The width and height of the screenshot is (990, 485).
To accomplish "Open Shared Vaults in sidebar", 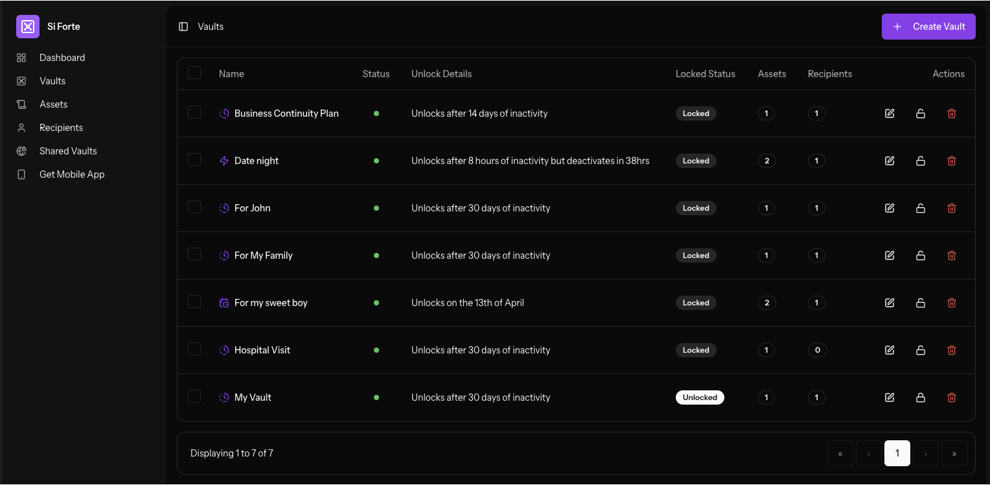I will [x=68, y=151].
